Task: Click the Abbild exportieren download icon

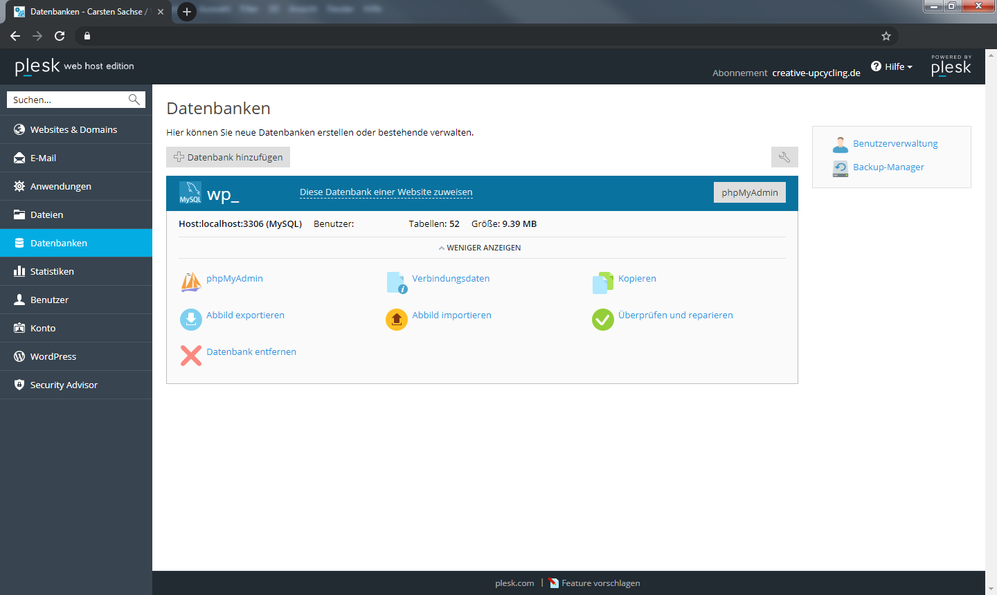Action: [191, 319]
